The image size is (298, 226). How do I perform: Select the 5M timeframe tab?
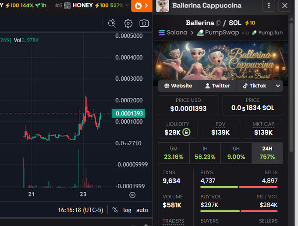coord(174,153)
